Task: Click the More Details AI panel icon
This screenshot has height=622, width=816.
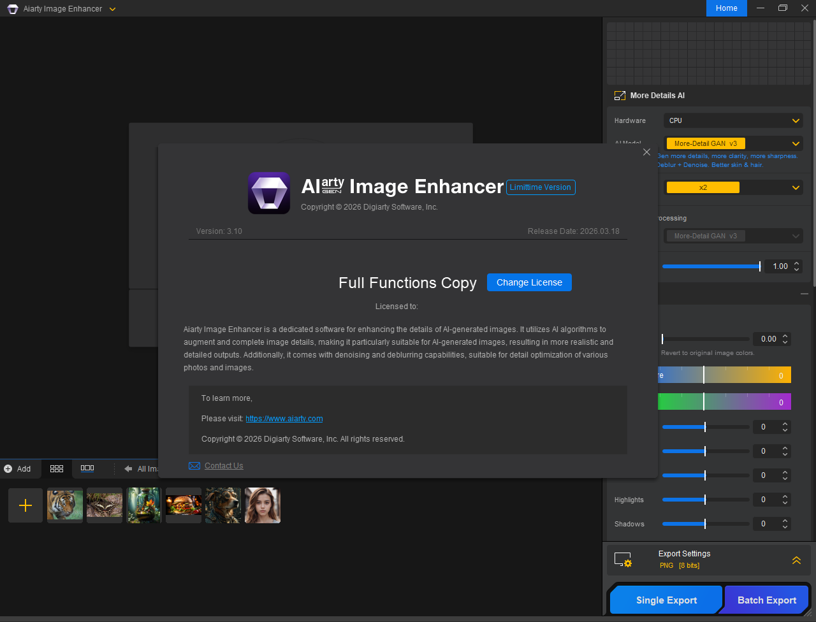Action: pyautogui.click(x=620, y=96)
